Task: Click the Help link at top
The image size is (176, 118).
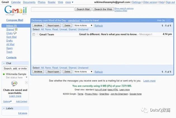Action: (161, 2)
